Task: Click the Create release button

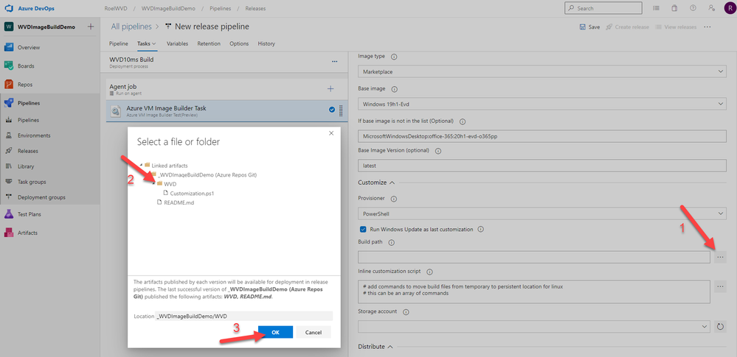Action: (628, 27)
